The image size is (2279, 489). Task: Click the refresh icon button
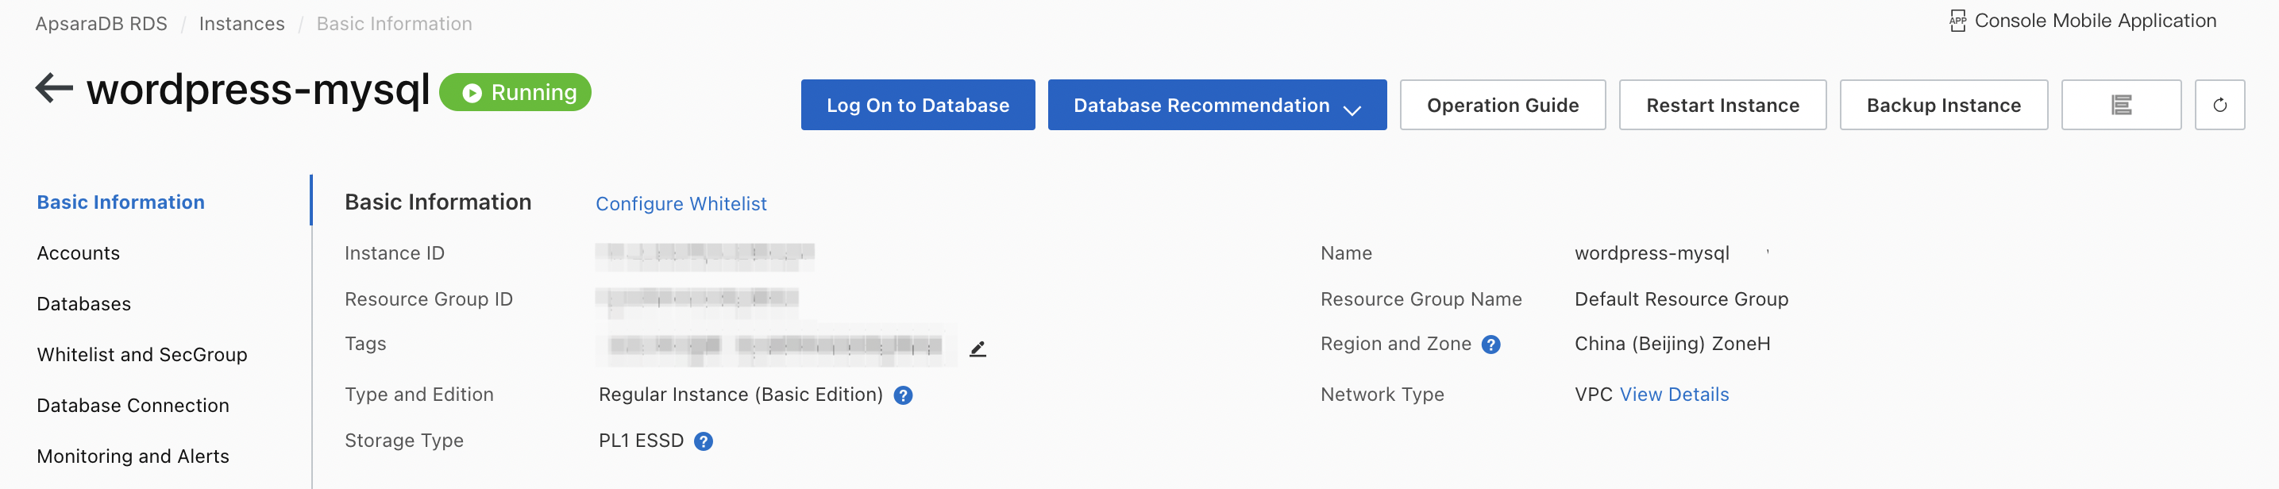click(2218, 106)
